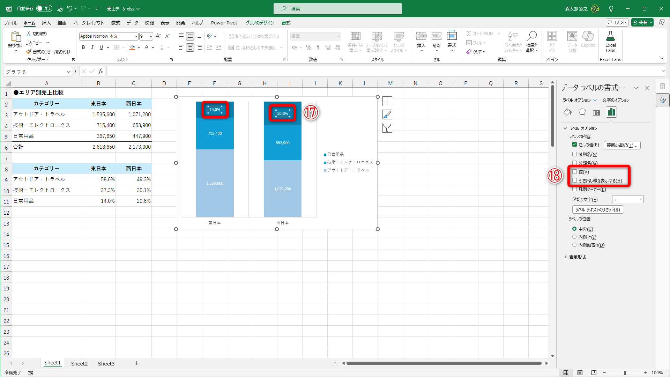
Task: Open the font name dropdown
Action: [136, 36]
